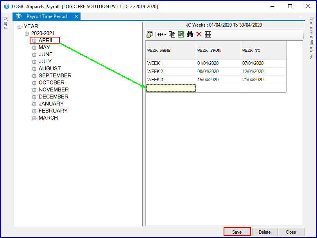Select JANUARY in the year tree
The width and height of the screenshot is (317, 238).
[51, 104]
